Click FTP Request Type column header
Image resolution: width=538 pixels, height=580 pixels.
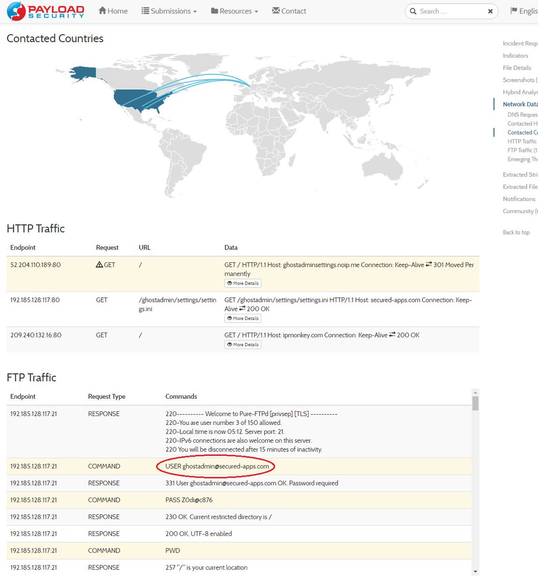106,396
